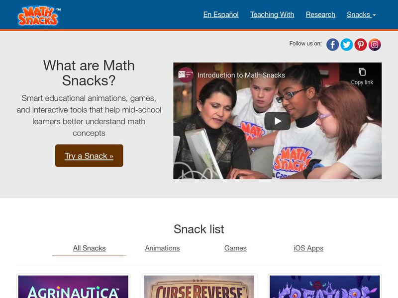This screenshot has height=298, width=398.
Task: Click the Math Snacks logo
Action: click(x=39, y=16)
